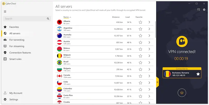Screen dimensions: 209x105
Task: Open the gear icon in right panel
Action: tap(204, 10)
